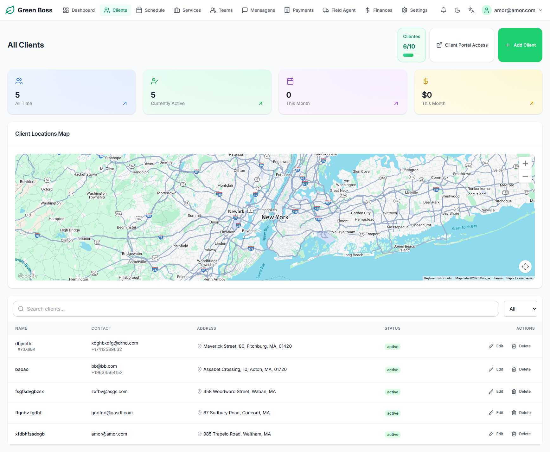Click the Currently Active user-check icon

(155, 81)
